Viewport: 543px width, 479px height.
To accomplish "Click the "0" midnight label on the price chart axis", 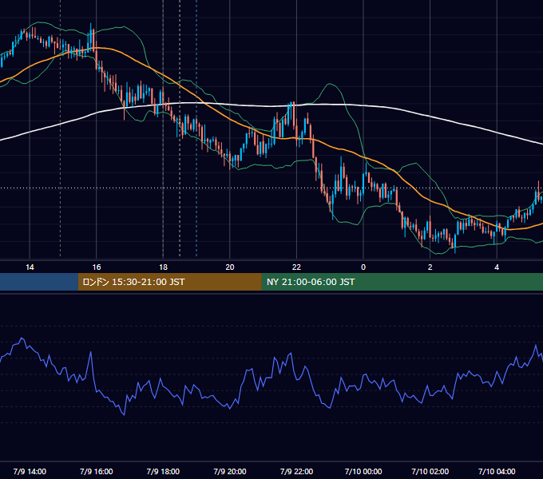I will 363,267.
